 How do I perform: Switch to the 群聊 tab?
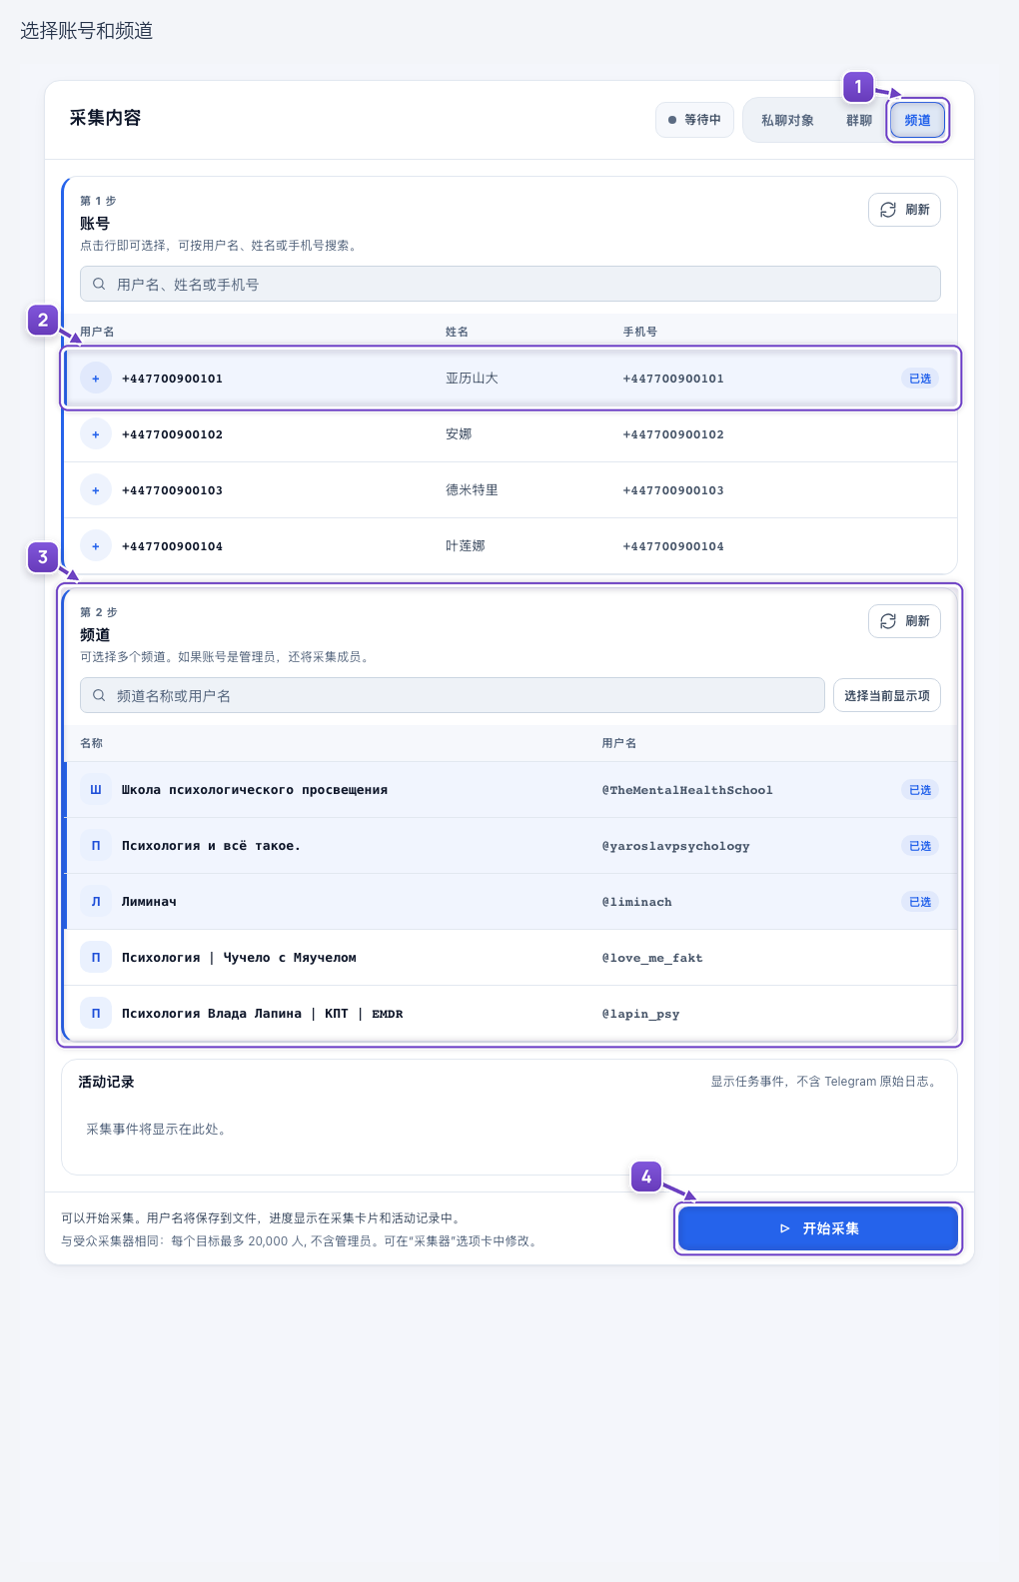point(859,120)
